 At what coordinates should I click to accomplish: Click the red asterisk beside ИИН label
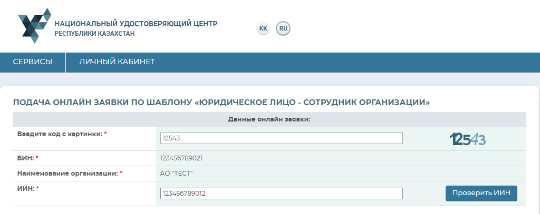tap(37, 188)
